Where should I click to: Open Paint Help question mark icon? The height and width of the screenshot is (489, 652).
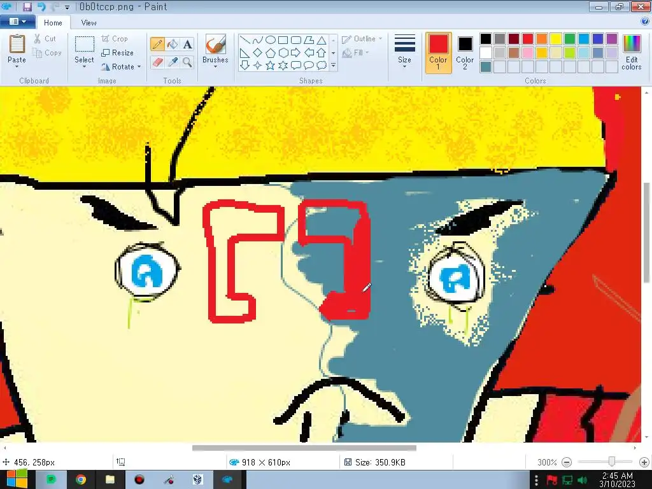coord(645,22)
